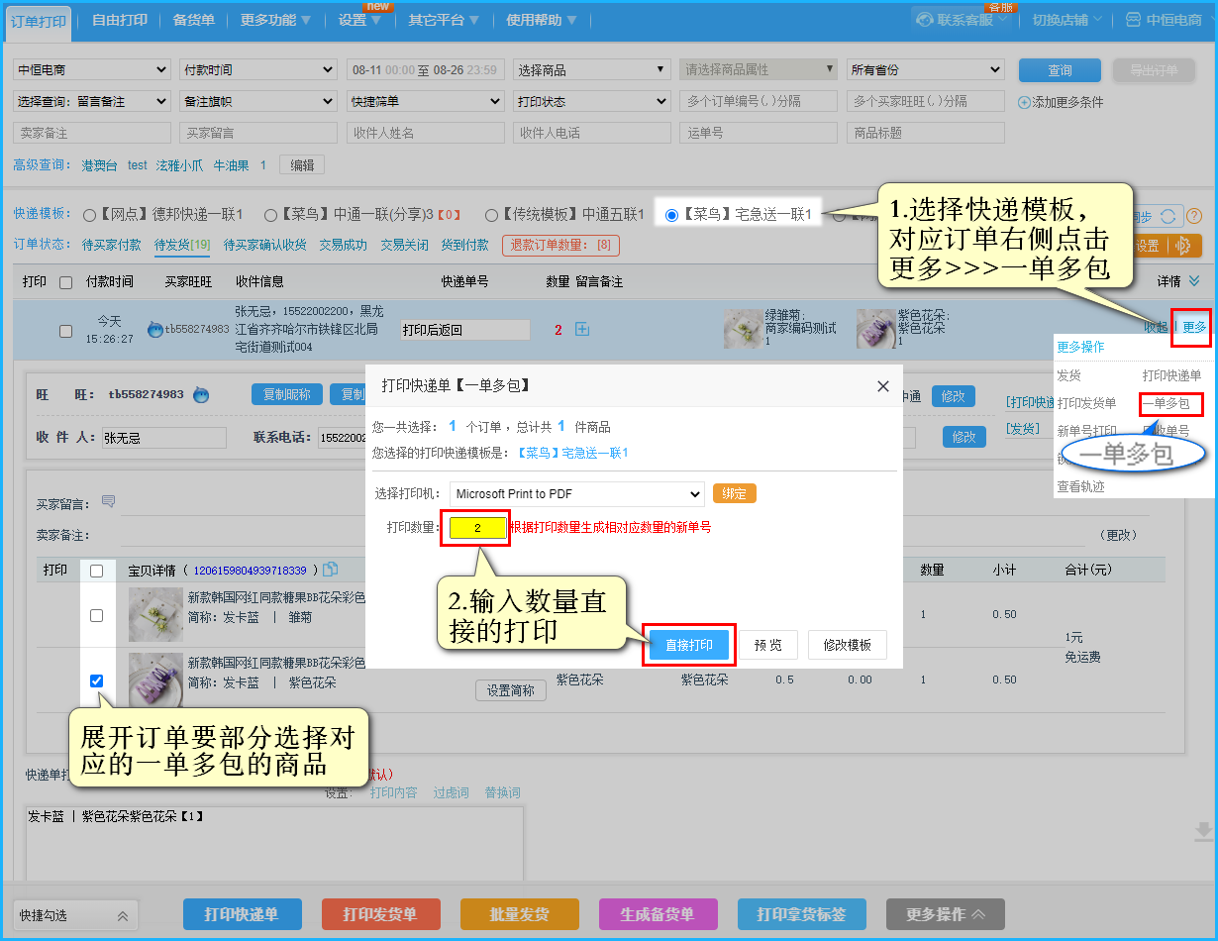1218x941 pixels.
Task: Click the 运单号 search field
Action: [x=759, y=133]
